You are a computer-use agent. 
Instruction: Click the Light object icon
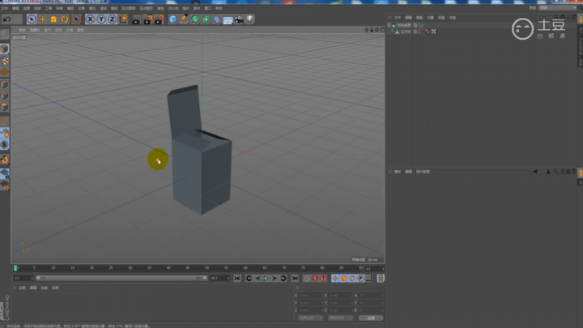249,19
